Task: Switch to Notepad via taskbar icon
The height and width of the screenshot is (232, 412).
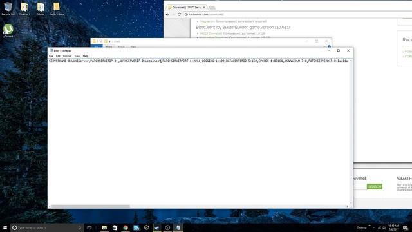Action: click(178, 227)
